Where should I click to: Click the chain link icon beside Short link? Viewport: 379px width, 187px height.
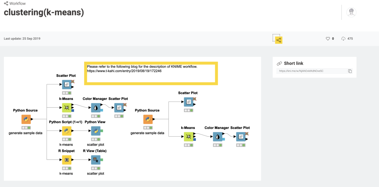[x=279, y=63]
